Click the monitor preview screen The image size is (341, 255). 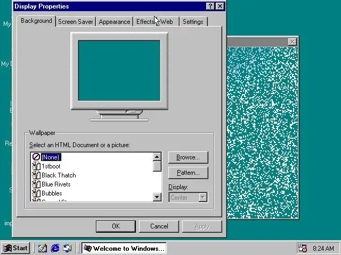click(119, 71)
